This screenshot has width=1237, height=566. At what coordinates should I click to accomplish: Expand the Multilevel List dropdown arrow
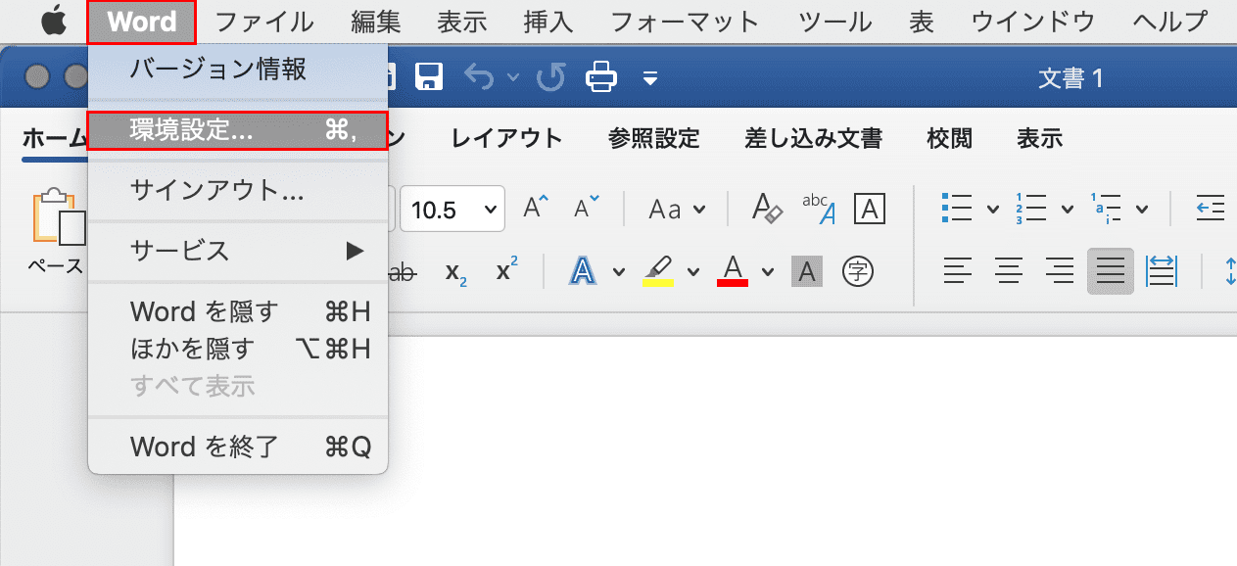tap(1142, 210)
